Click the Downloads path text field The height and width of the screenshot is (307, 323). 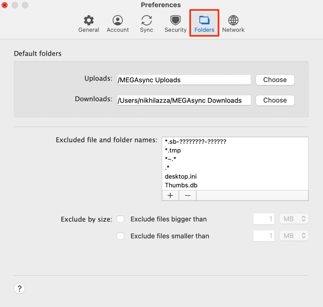(x=184, y=100)
